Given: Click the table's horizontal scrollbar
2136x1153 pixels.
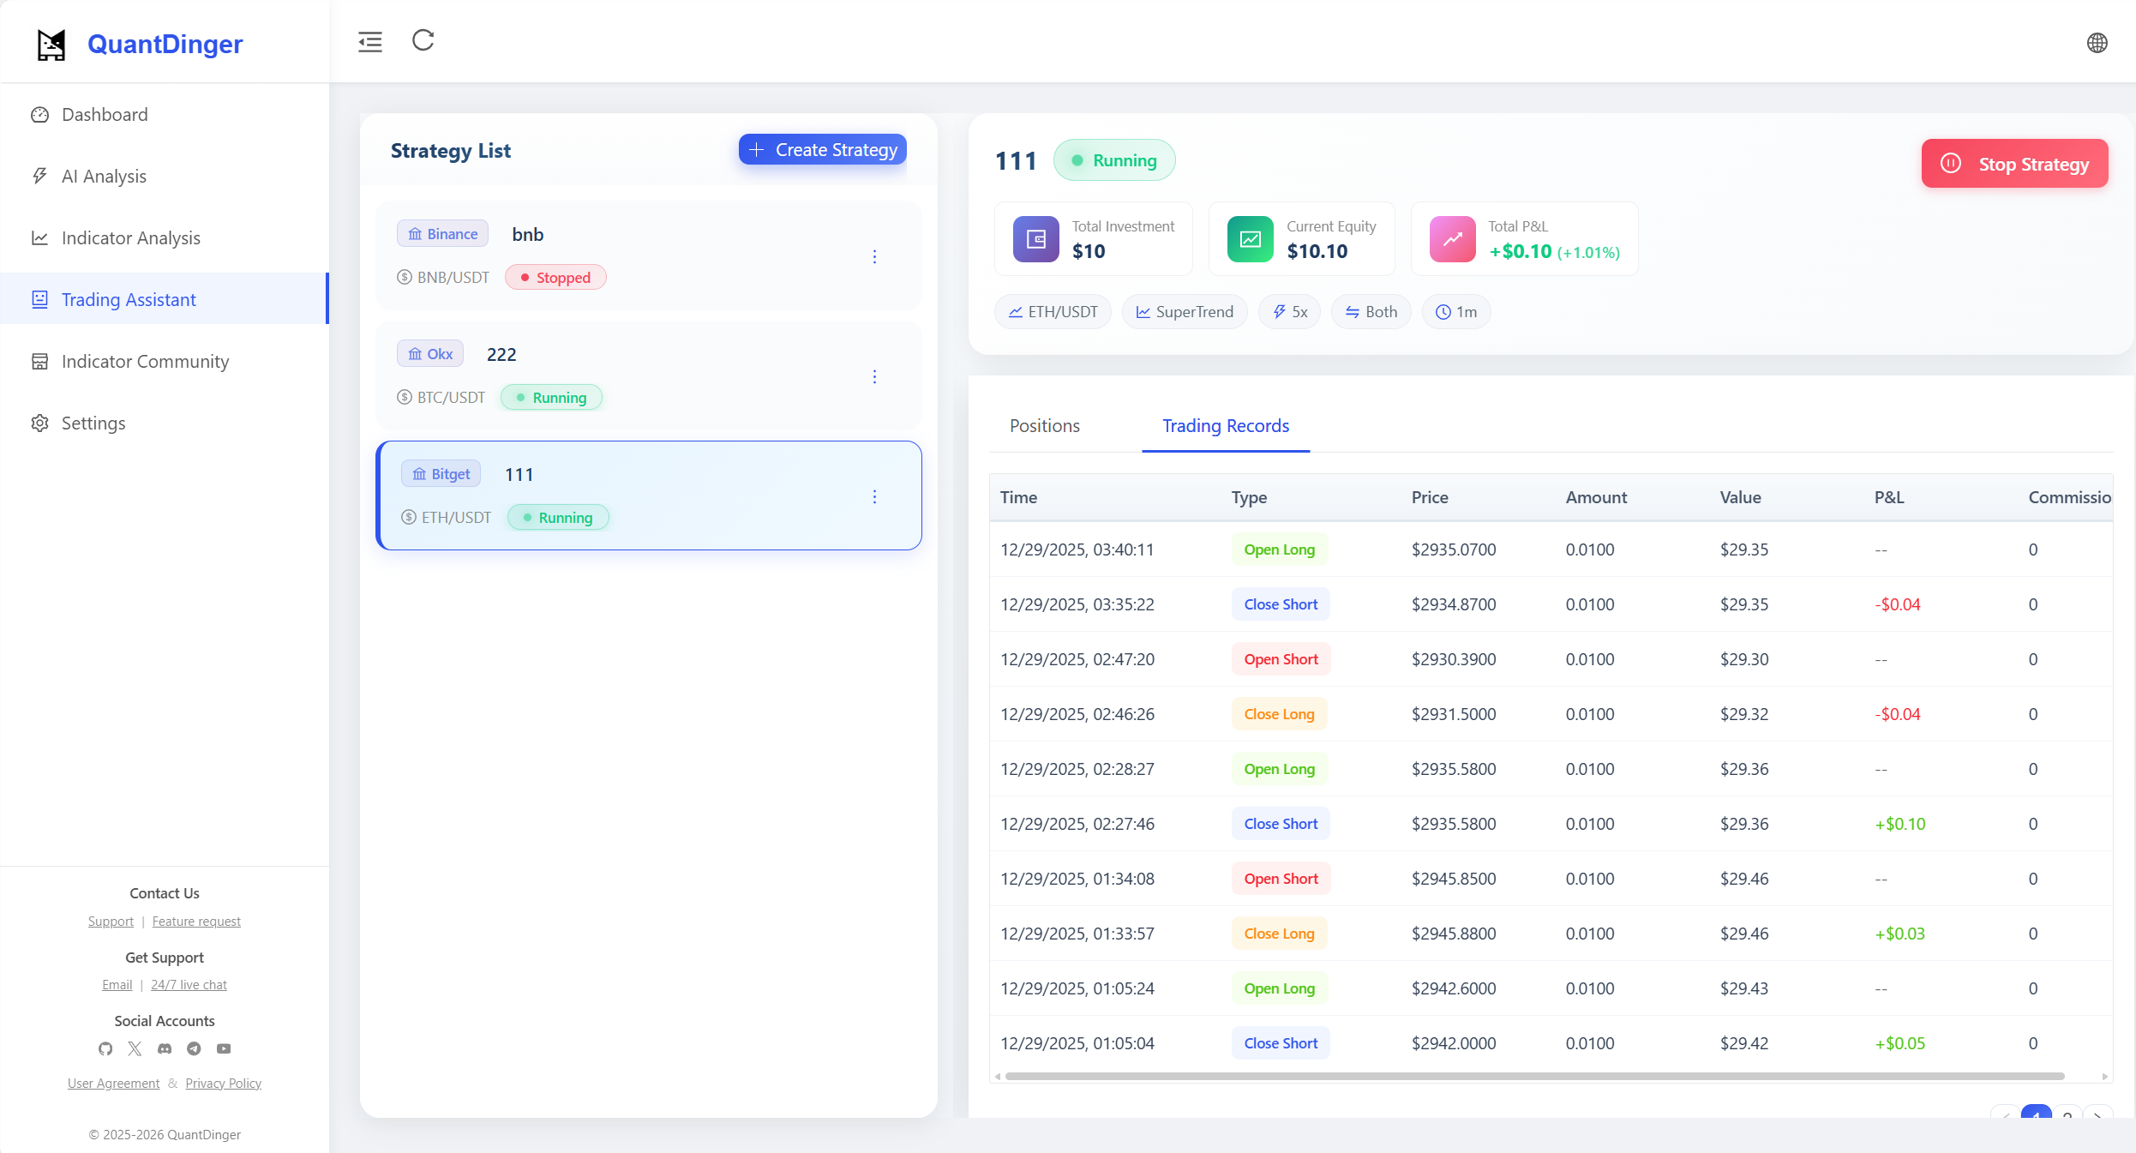Looking at the screenshot, I should coord(1534,1076).
